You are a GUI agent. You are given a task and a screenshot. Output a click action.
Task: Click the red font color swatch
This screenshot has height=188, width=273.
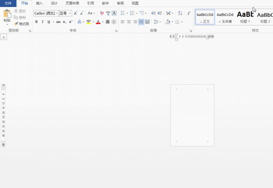click(x=97, y=22)
